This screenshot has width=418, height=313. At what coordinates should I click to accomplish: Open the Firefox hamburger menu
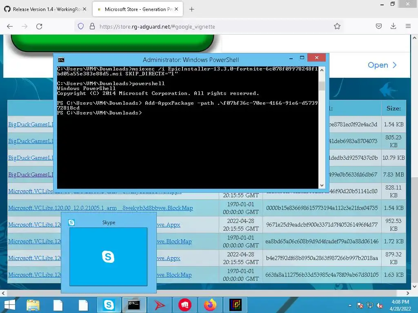tap(408, 26)
